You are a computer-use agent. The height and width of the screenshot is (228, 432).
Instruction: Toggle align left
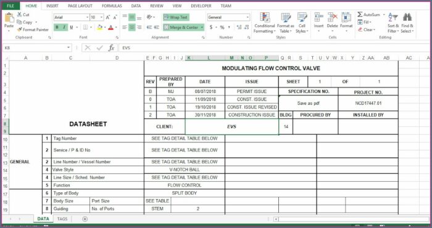[x=125, y=27]
